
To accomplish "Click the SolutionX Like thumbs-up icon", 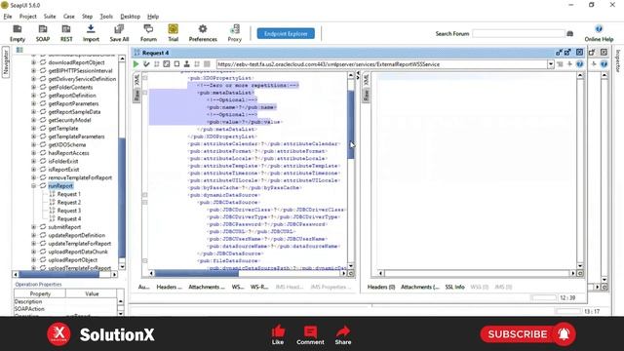I will [278, 331].
